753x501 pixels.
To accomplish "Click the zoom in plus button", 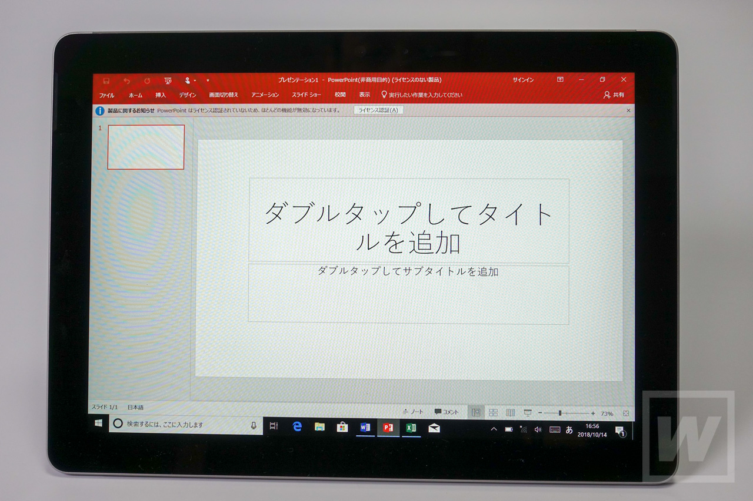I will [593, 413].
